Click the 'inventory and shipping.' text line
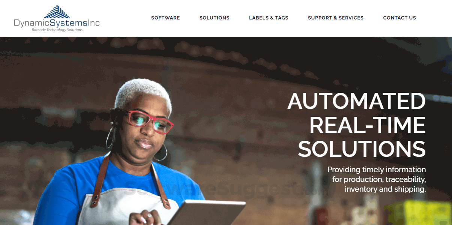452x225 pixels. pos(386,189)
